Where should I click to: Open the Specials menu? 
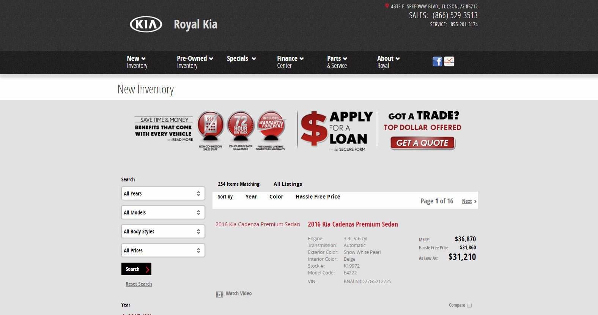coord(241,58)
